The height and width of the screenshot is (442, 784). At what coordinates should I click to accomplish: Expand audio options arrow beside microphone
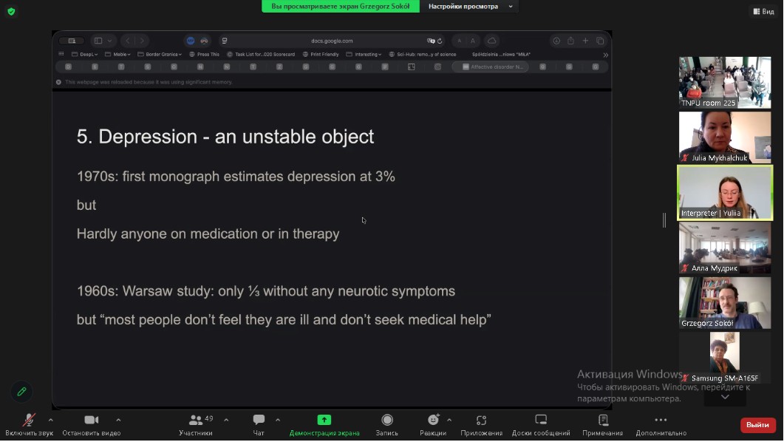50,420
